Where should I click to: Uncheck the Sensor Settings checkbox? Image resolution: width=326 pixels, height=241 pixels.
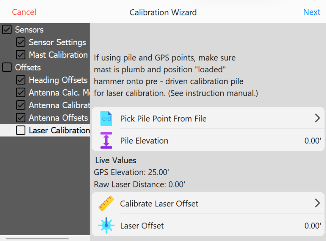(20, 42)
